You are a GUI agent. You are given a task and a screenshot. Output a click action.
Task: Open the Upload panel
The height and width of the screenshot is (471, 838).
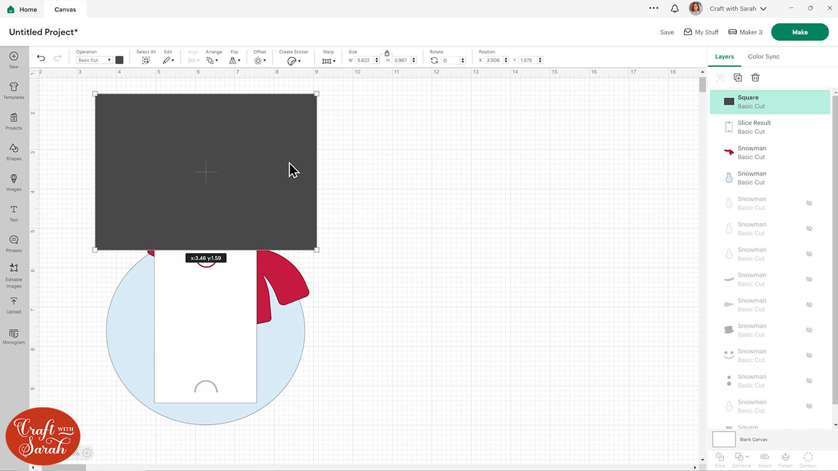click(14, 305)
